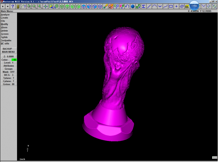
Task: Click the Unzoom magnifier icon
Action: (35, 7)
